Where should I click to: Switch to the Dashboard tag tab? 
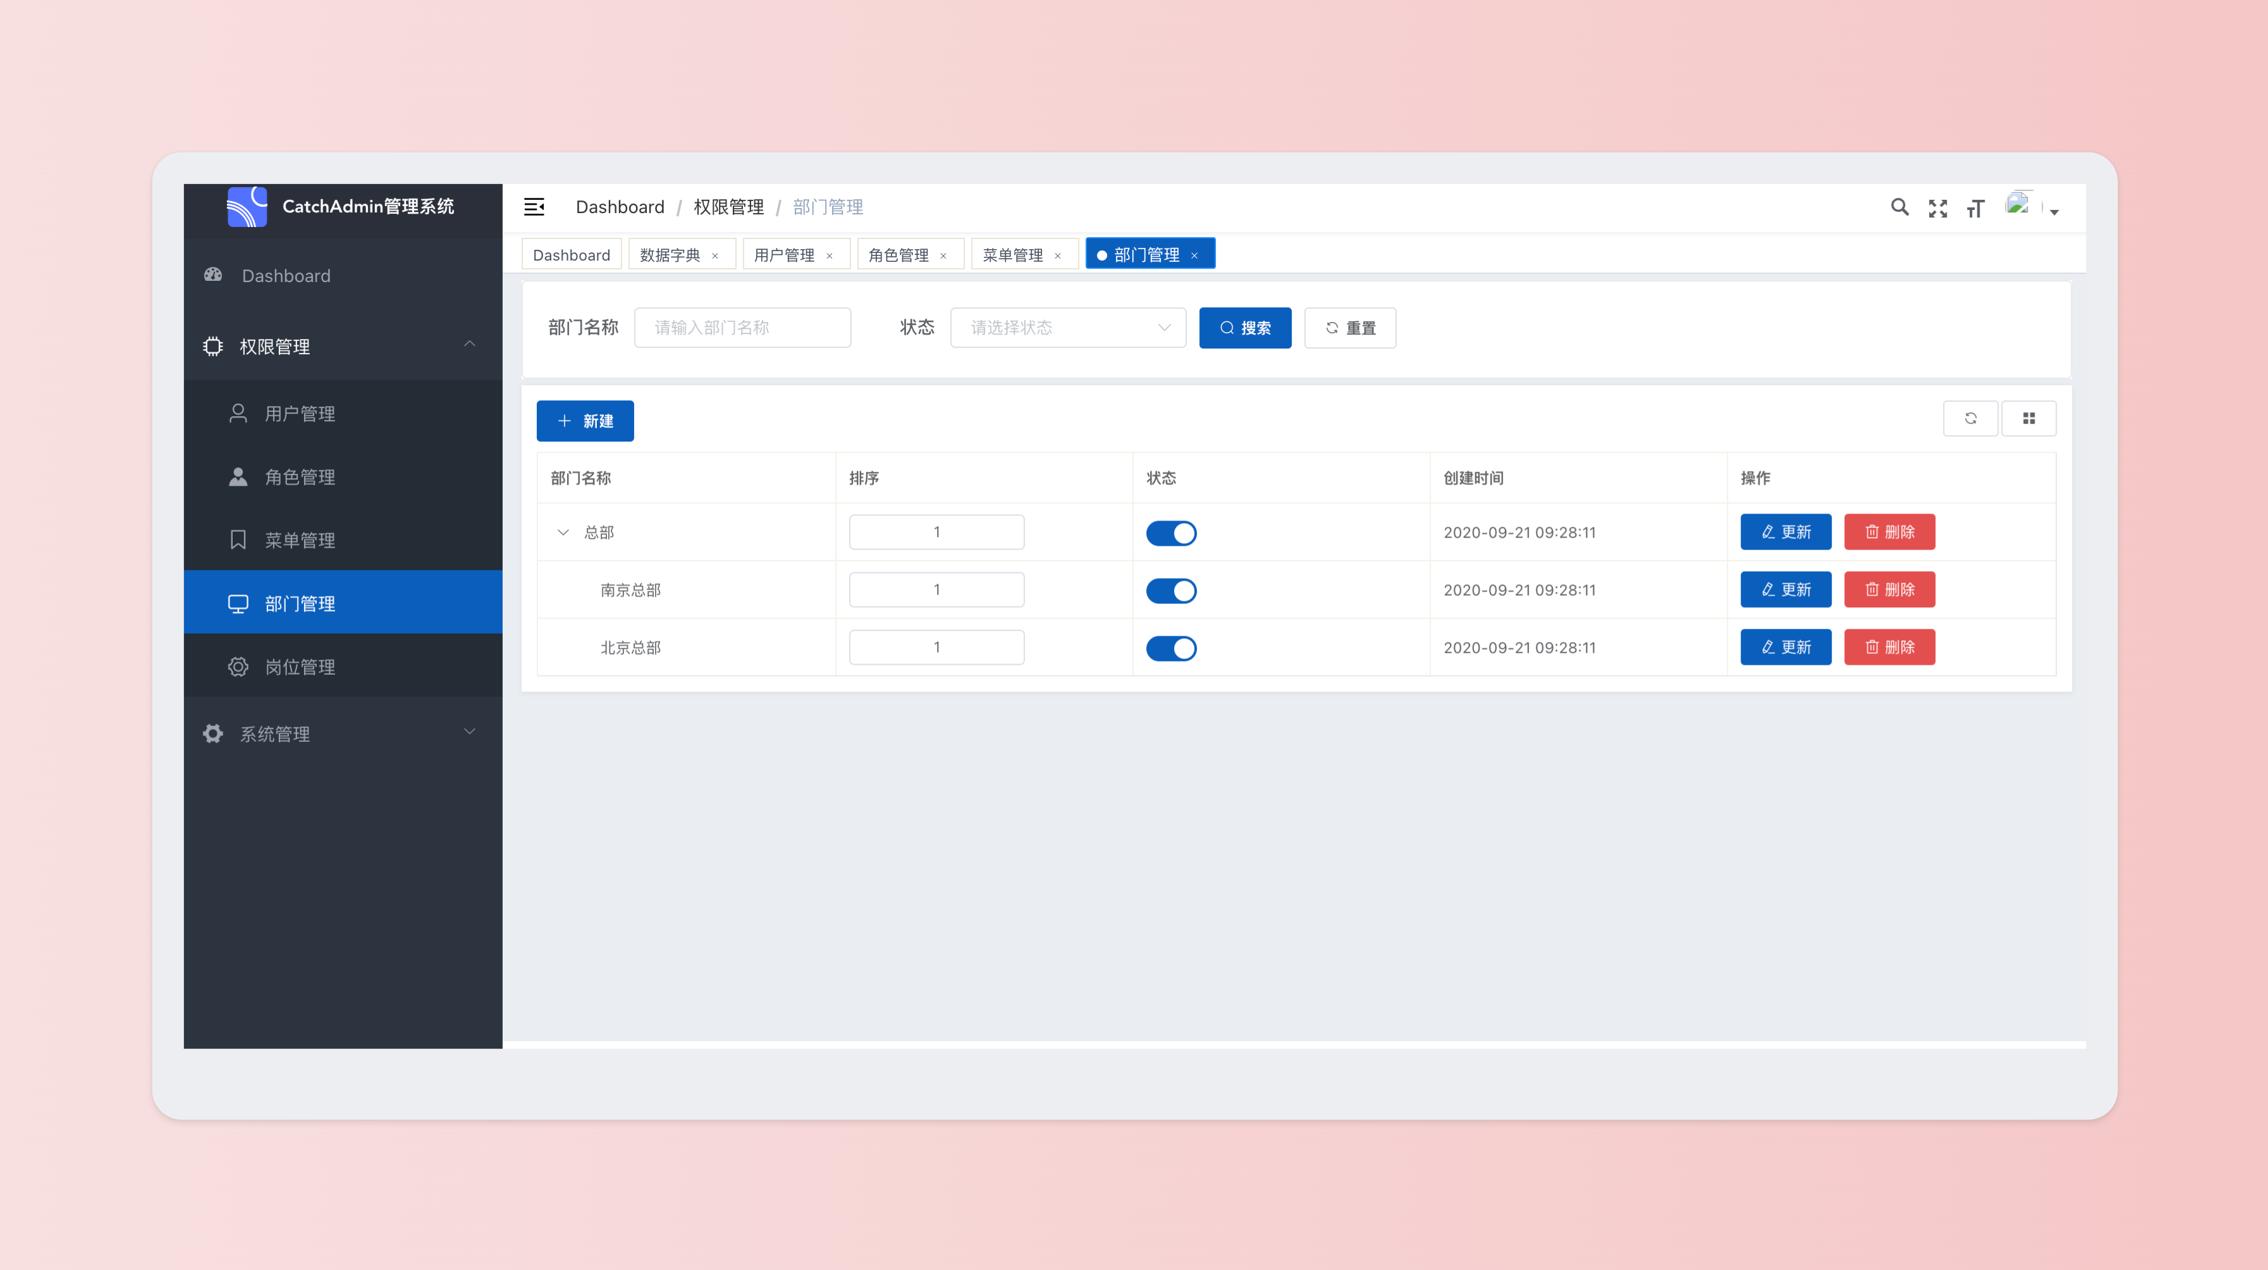[572, 254]
